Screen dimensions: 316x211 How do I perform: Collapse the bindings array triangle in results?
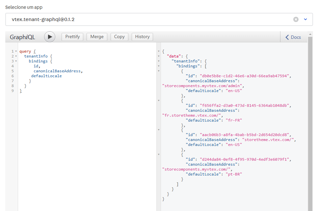click(x=159, y=65)
